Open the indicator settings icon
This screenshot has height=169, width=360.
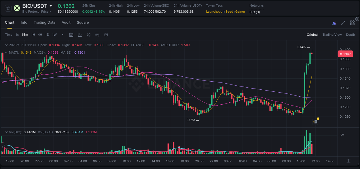click(x=97, y=35)
